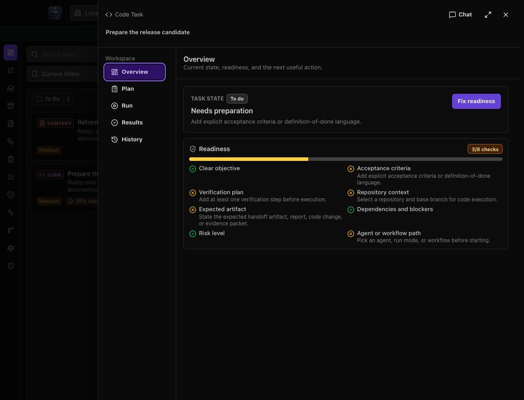This screenshot has height=400, width=524.
Task: Select Overview in the Workspace menu
Action: [135, 72]
